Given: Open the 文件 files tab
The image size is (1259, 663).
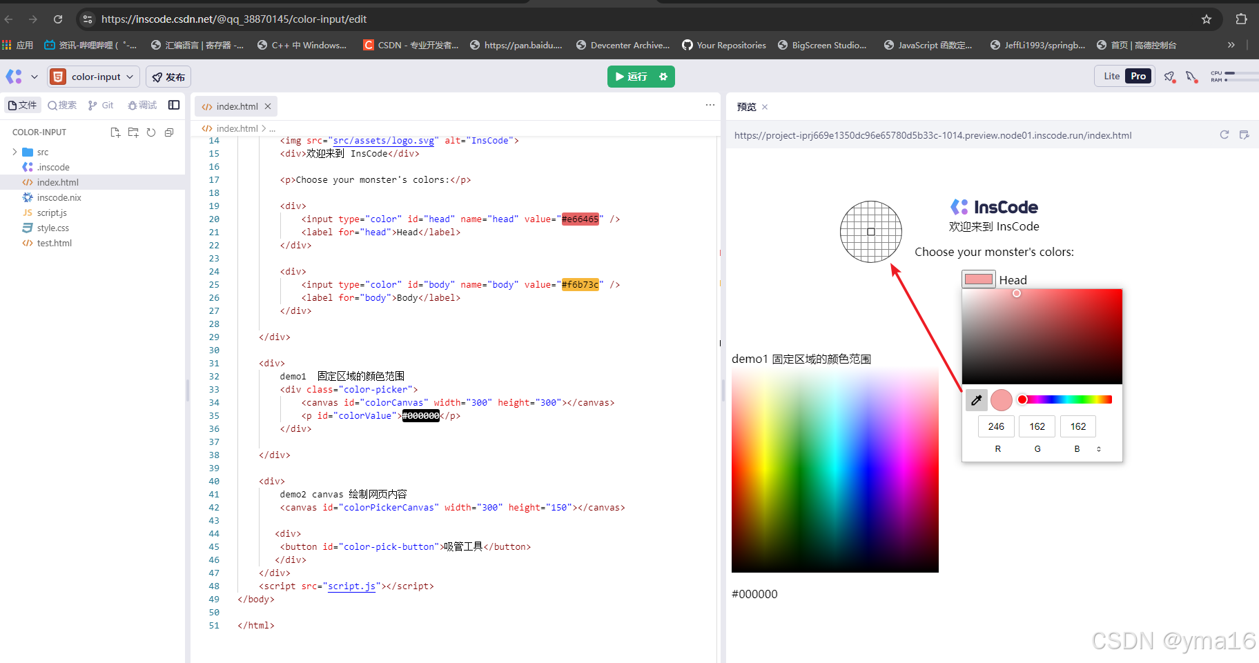Looking at the screenshot, I should pos(23,105).
